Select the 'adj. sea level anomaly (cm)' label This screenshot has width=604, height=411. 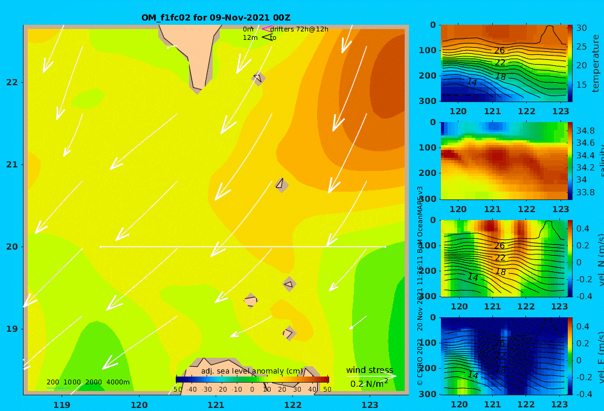click(252, 371)
